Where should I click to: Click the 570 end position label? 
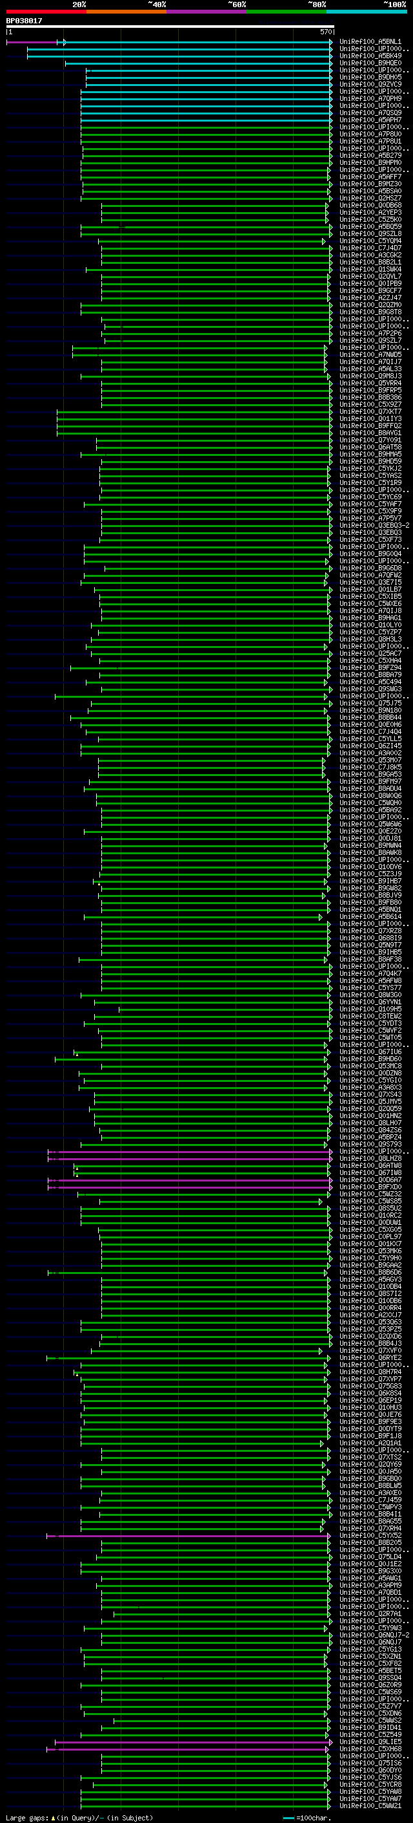[325, 32]
